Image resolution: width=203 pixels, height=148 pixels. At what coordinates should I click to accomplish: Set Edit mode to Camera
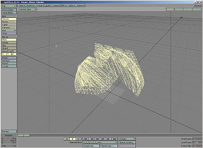pos(9,28)
